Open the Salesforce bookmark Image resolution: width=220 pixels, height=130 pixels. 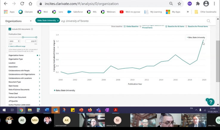pos(76,12)
